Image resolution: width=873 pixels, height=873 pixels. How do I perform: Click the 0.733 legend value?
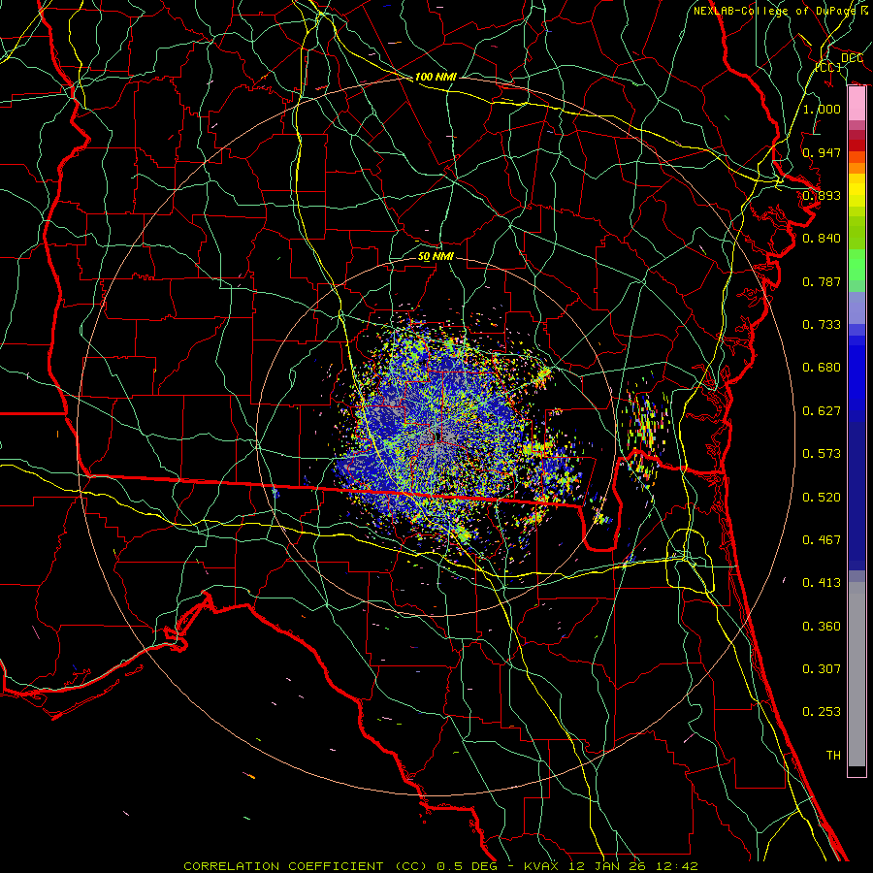(x=822, y=325)
